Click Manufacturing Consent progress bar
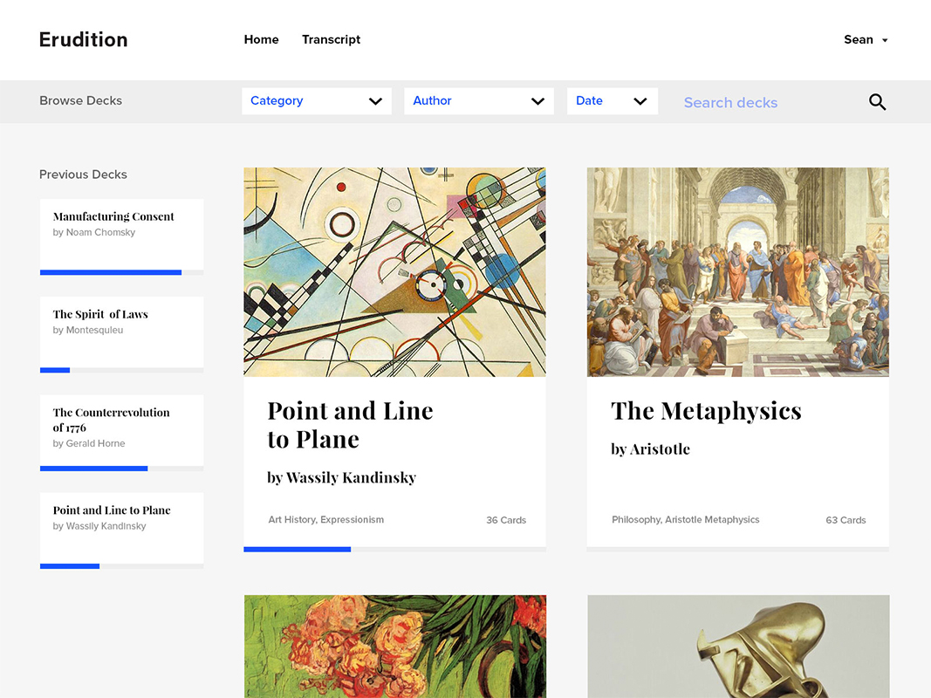 coord(121,272)
